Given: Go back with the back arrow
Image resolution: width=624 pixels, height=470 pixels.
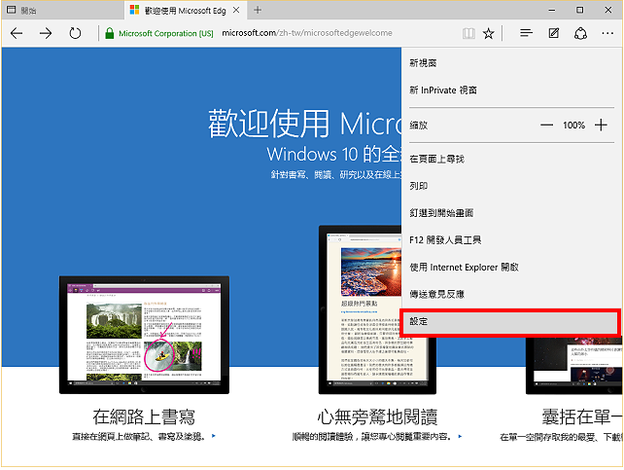Looking at the screenshot, I should click(17, 33).
